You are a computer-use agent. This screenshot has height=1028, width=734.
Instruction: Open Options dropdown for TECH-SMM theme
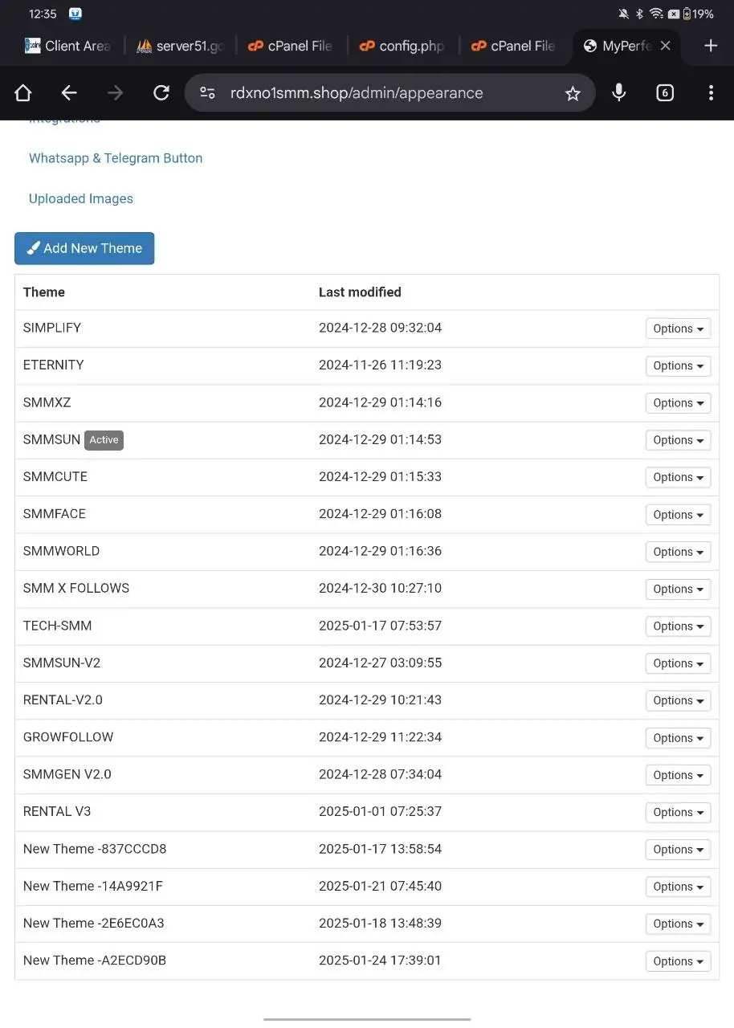[x=678, y=626]
